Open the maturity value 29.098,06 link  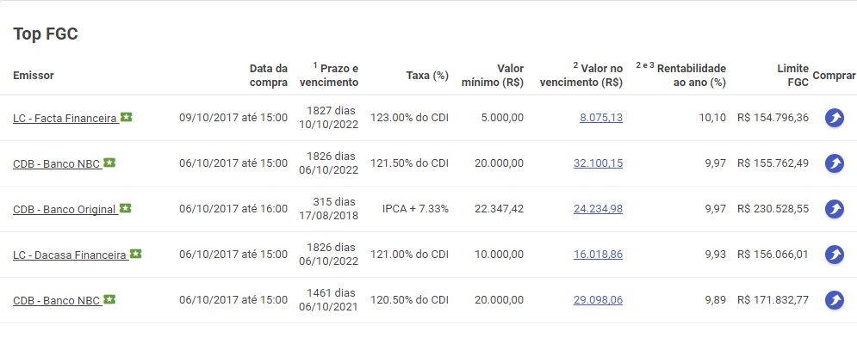[598, 300]
